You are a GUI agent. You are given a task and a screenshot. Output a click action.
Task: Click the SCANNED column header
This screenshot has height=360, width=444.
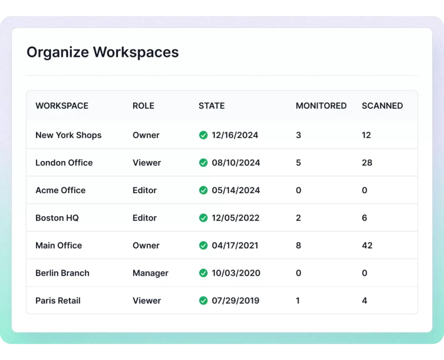coord(382,106)
